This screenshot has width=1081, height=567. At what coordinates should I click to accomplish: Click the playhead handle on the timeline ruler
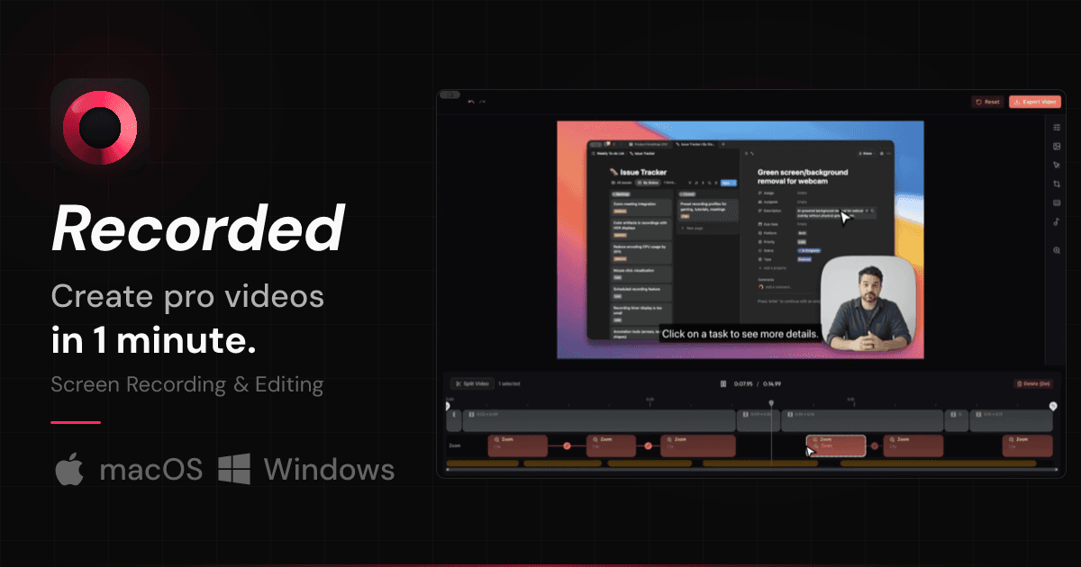773,403
